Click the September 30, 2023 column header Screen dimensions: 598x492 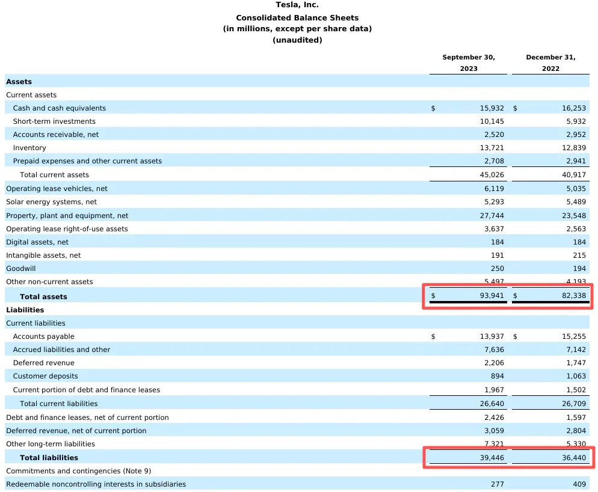[468, 63]
